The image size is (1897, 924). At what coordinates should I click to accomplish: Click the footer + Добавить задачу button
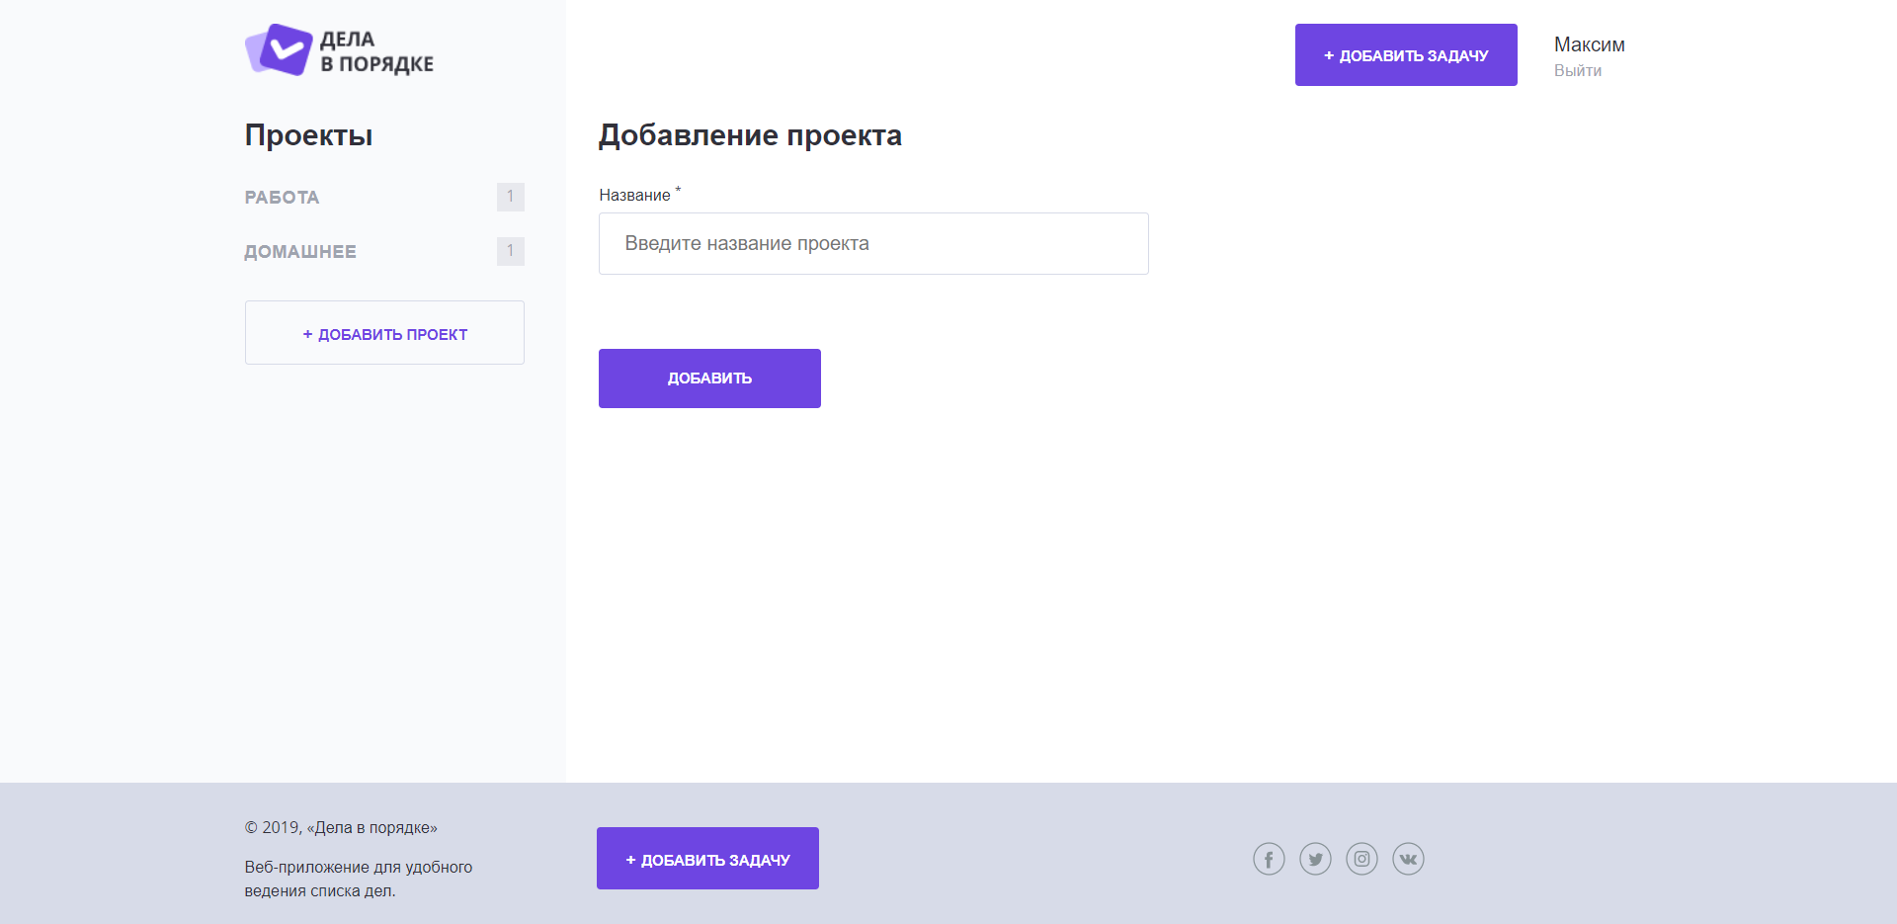[707, 859]
